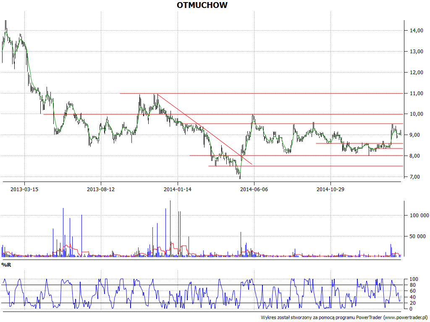Image resolution: width=430 pixels, height=322 pixels.
Task: Click the 2014-10-29 date label
Action: (330, 190)
